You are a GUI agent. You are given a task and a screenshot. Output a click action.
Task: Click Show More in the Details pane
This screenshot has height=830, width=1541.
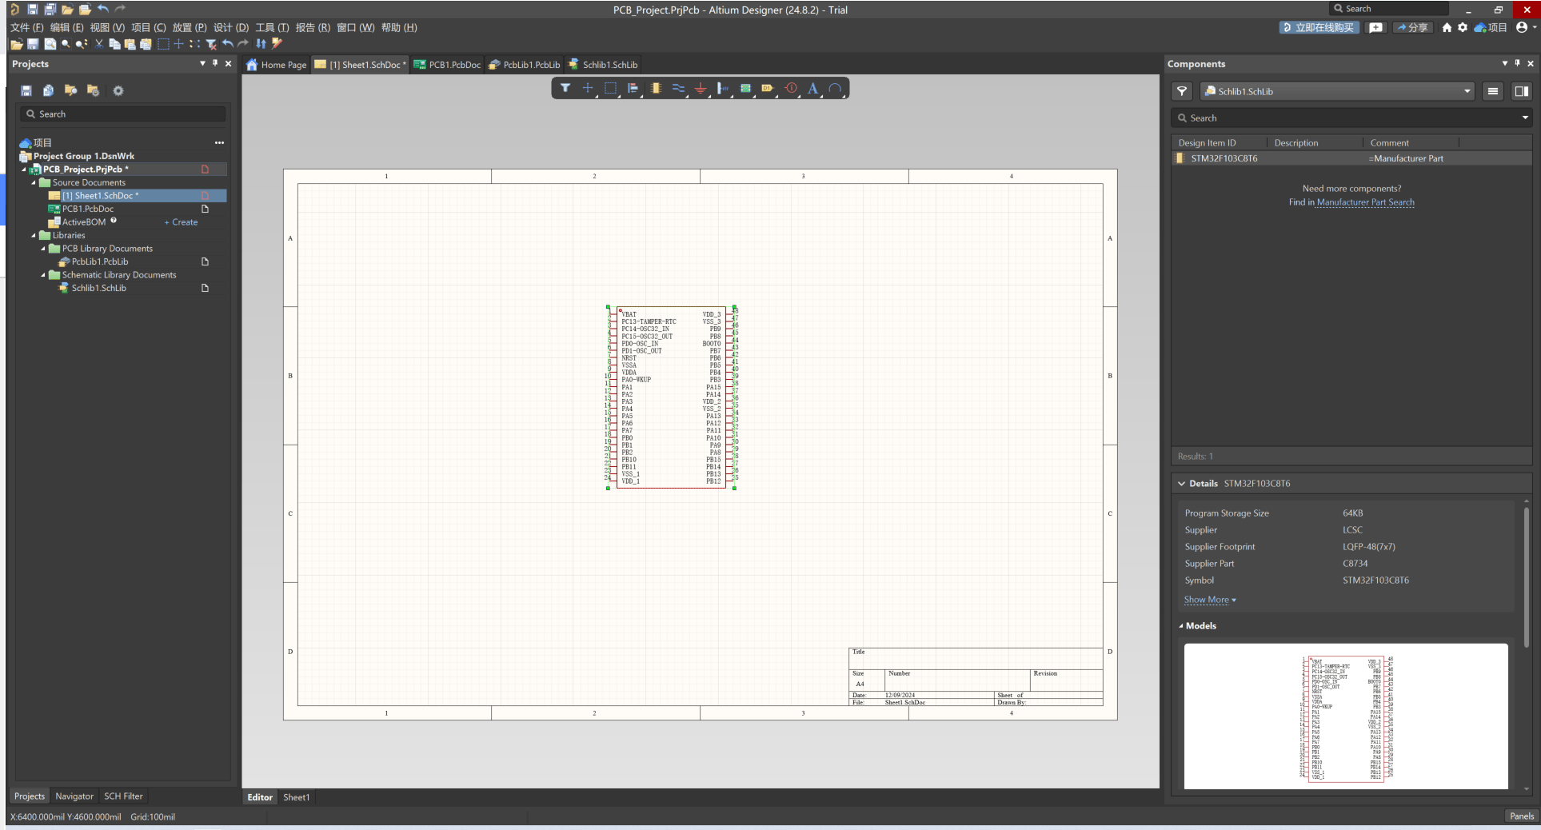[x=1206, y=600]
